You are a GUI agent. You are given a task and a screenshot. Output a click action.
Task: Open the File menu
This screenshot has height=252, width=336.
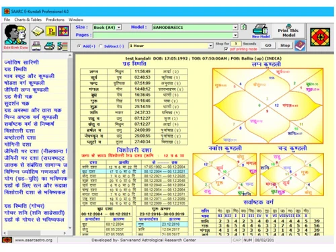point(7,19)
